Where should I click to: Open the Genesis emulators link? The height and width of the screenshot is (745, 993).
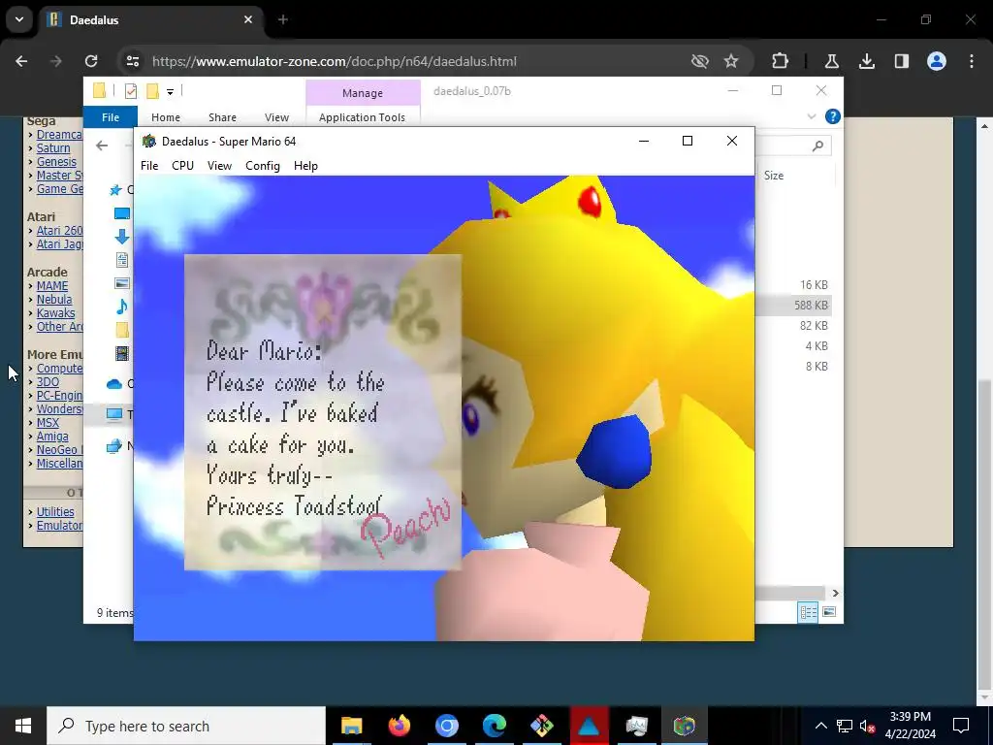(56, 162)
